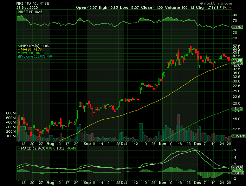Click the 44.06 price tag on right axis

tap(237, 60)
